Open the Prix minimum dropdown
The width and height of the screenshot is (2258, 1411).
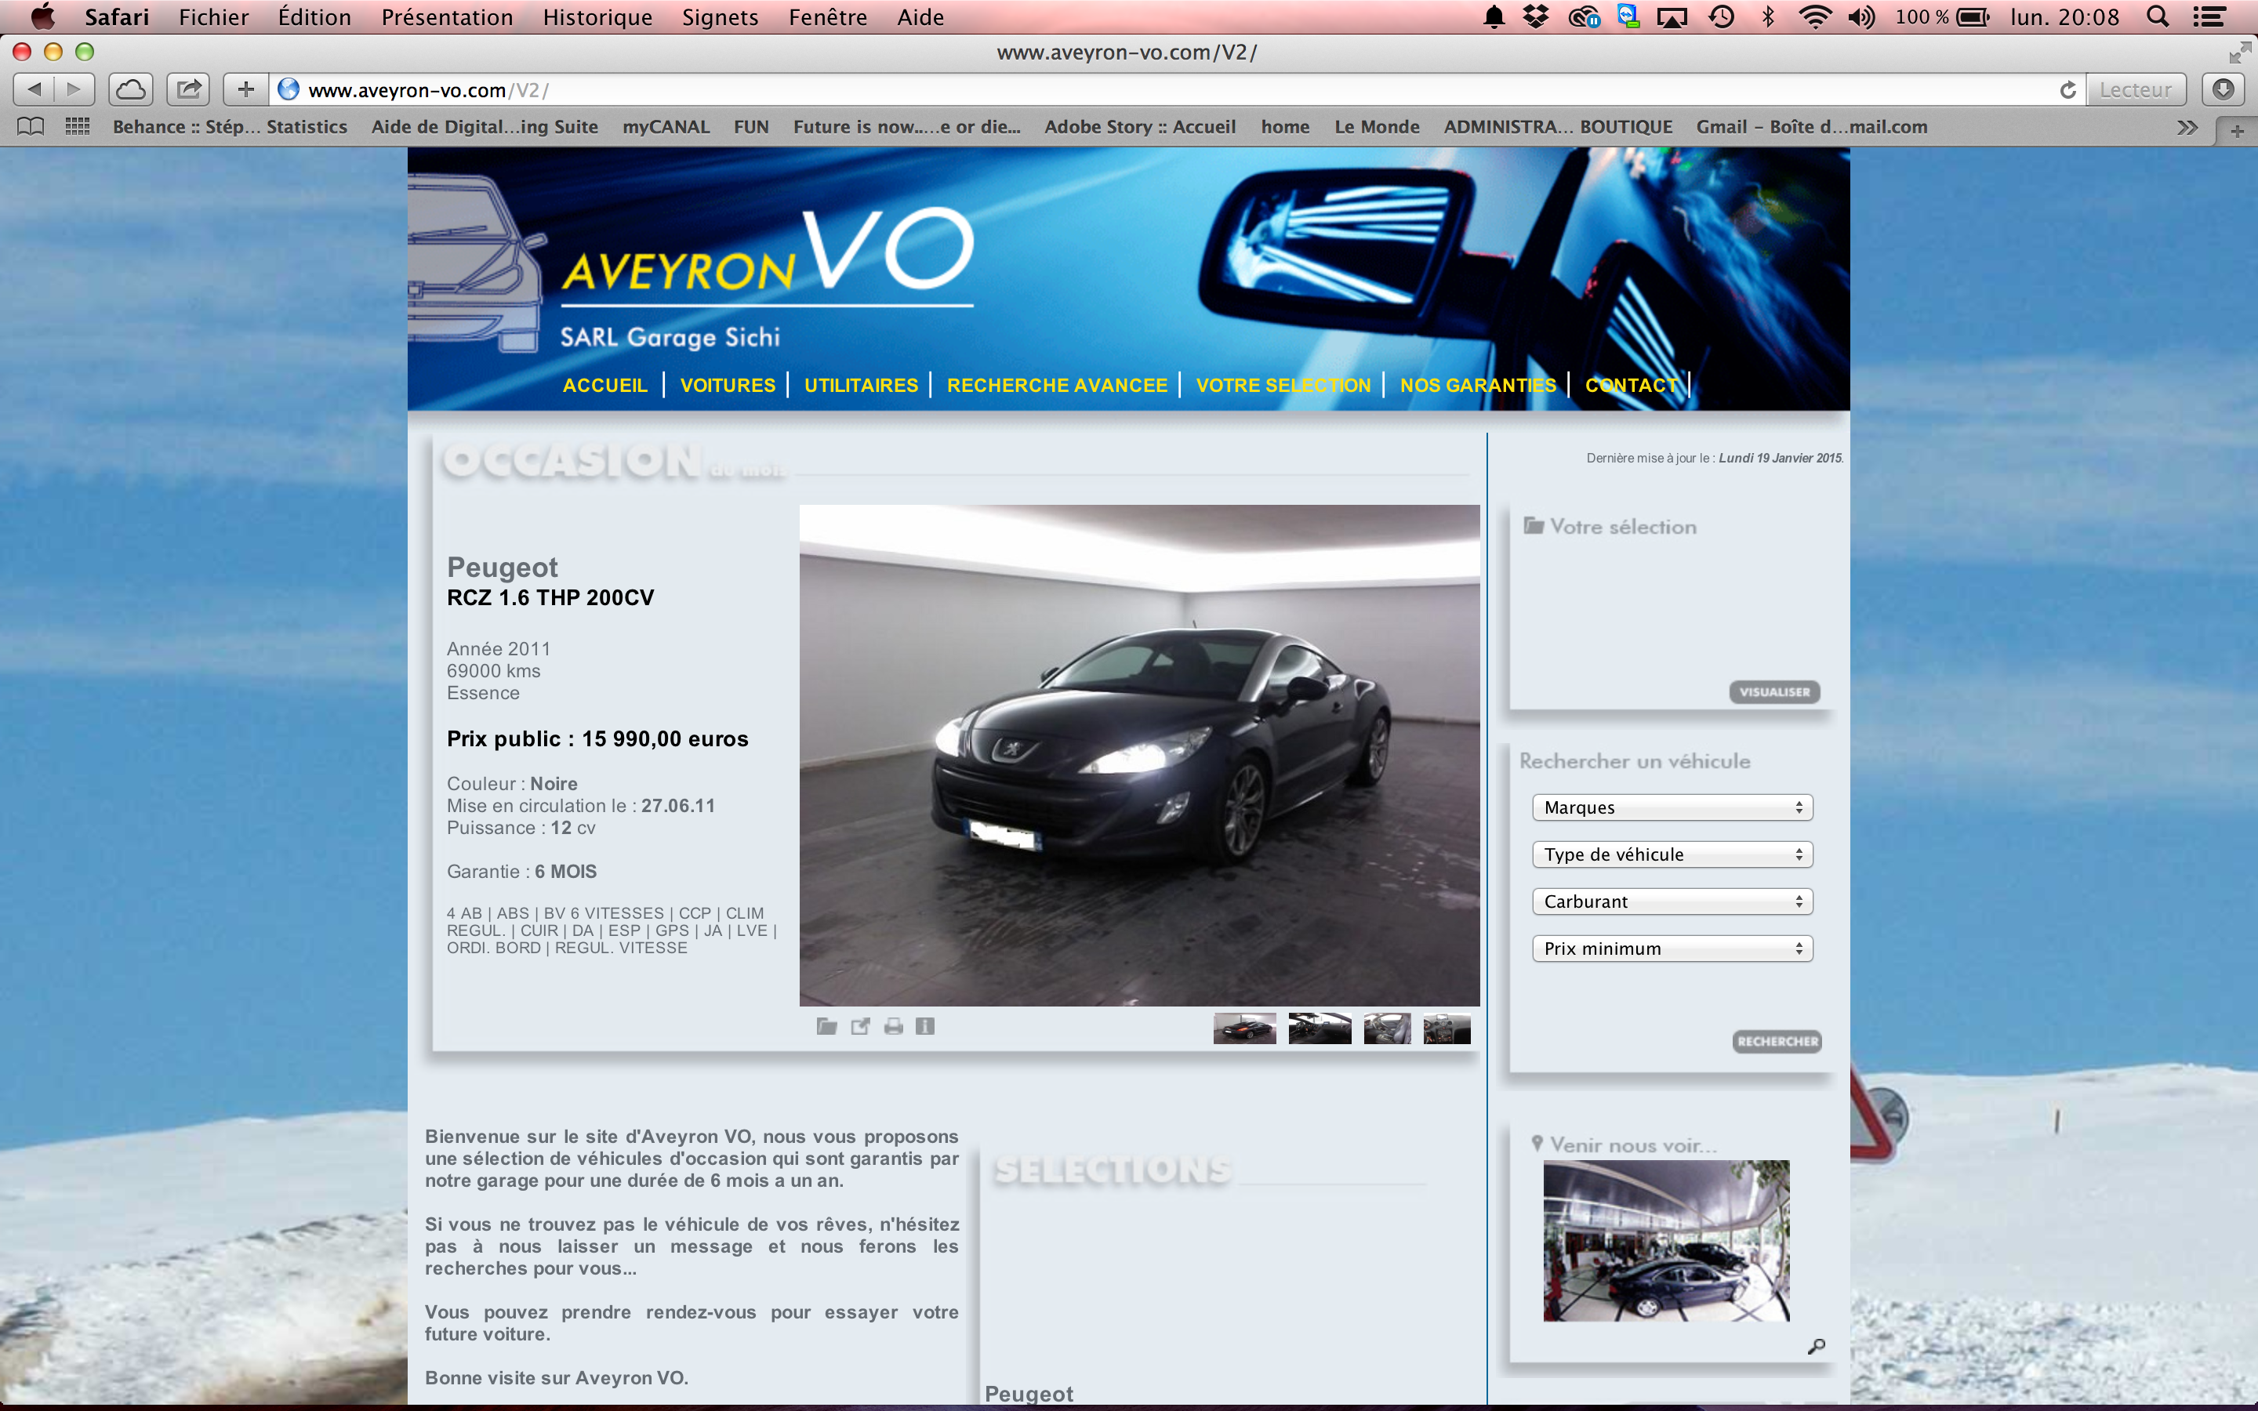tap(1671, 949)
